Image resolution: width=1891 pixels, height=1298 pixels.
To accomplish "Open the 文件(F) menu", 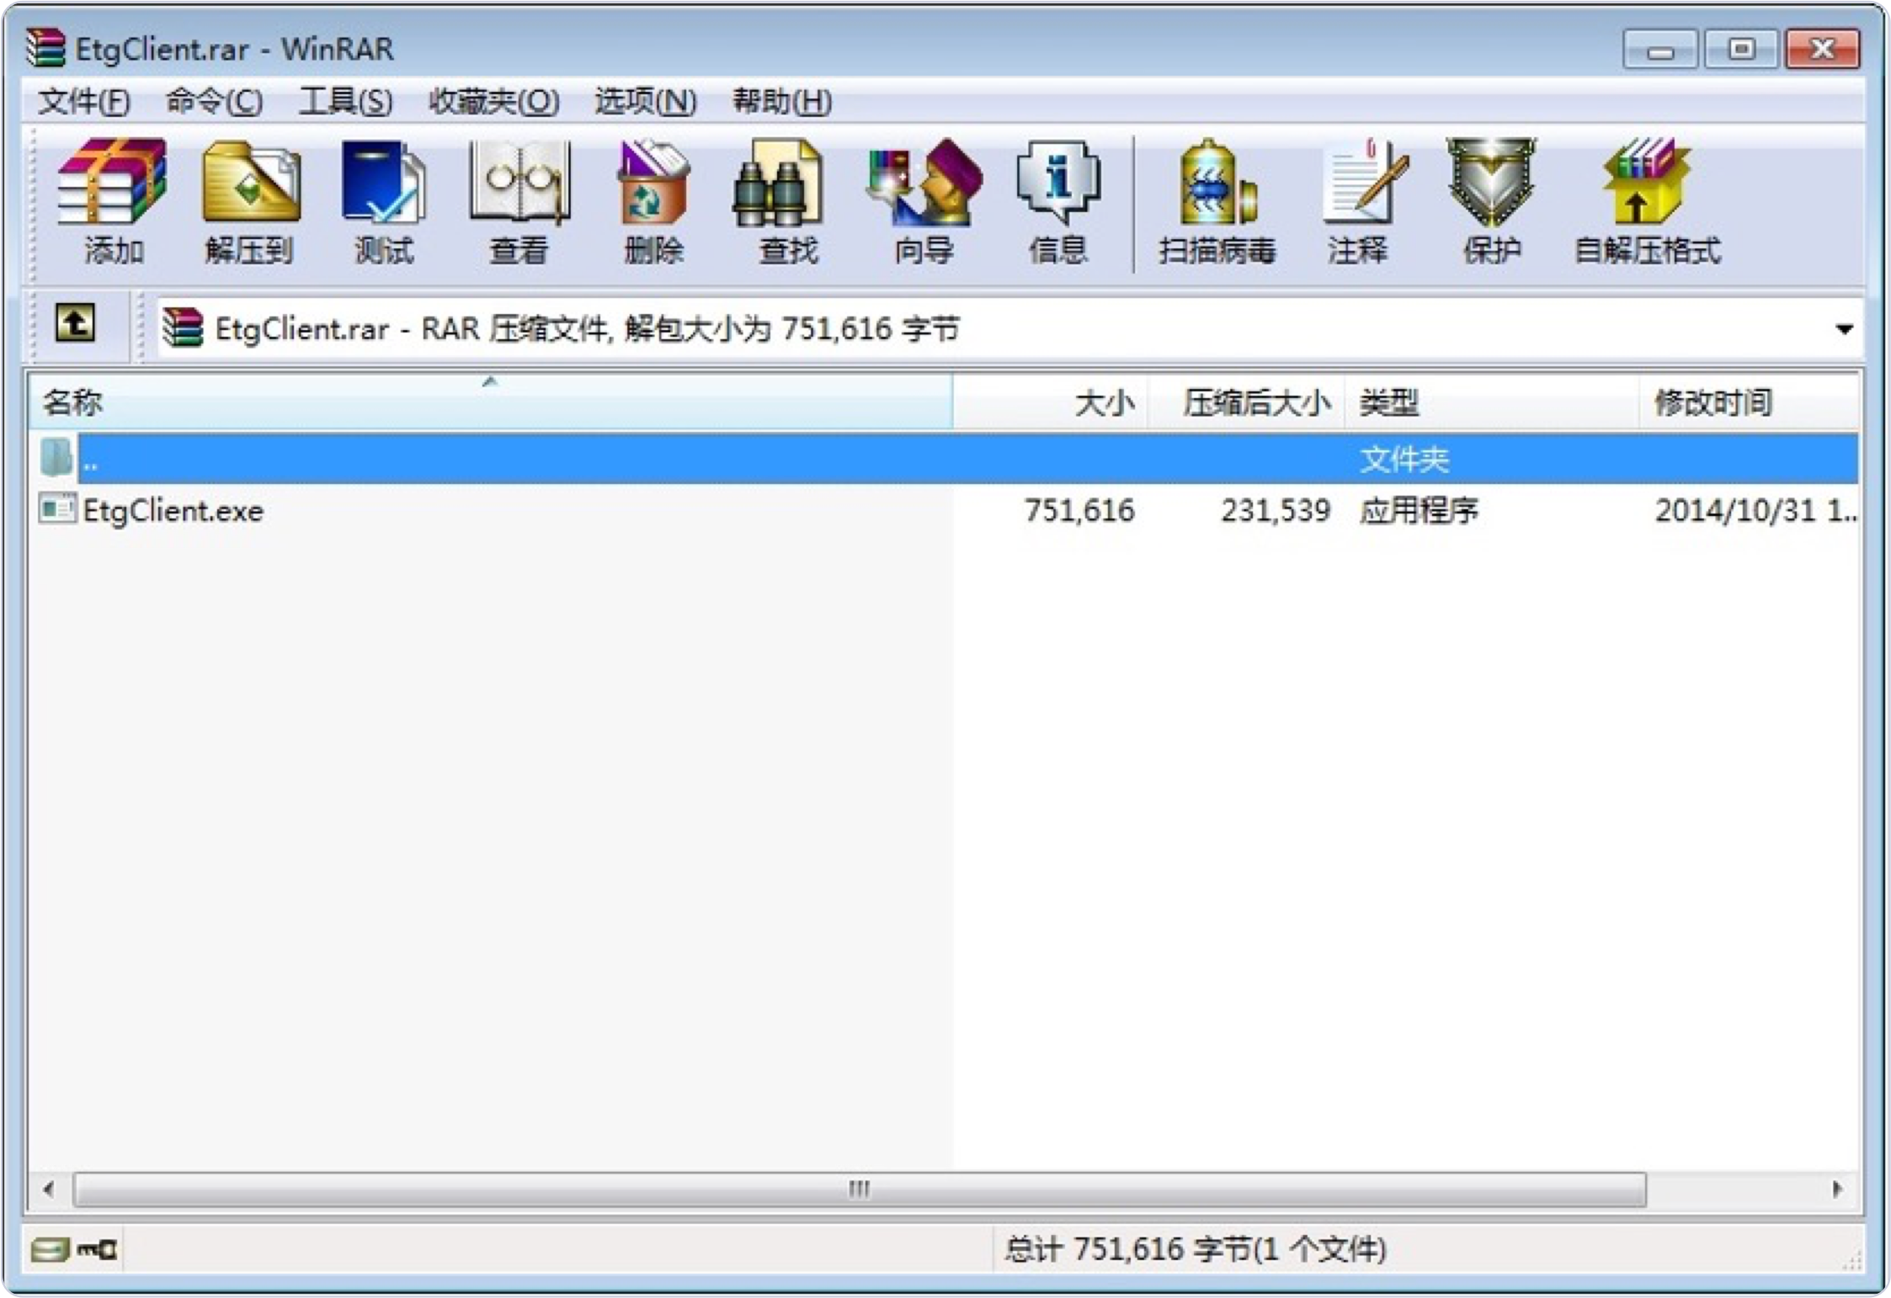I will (x=84, y=102).
